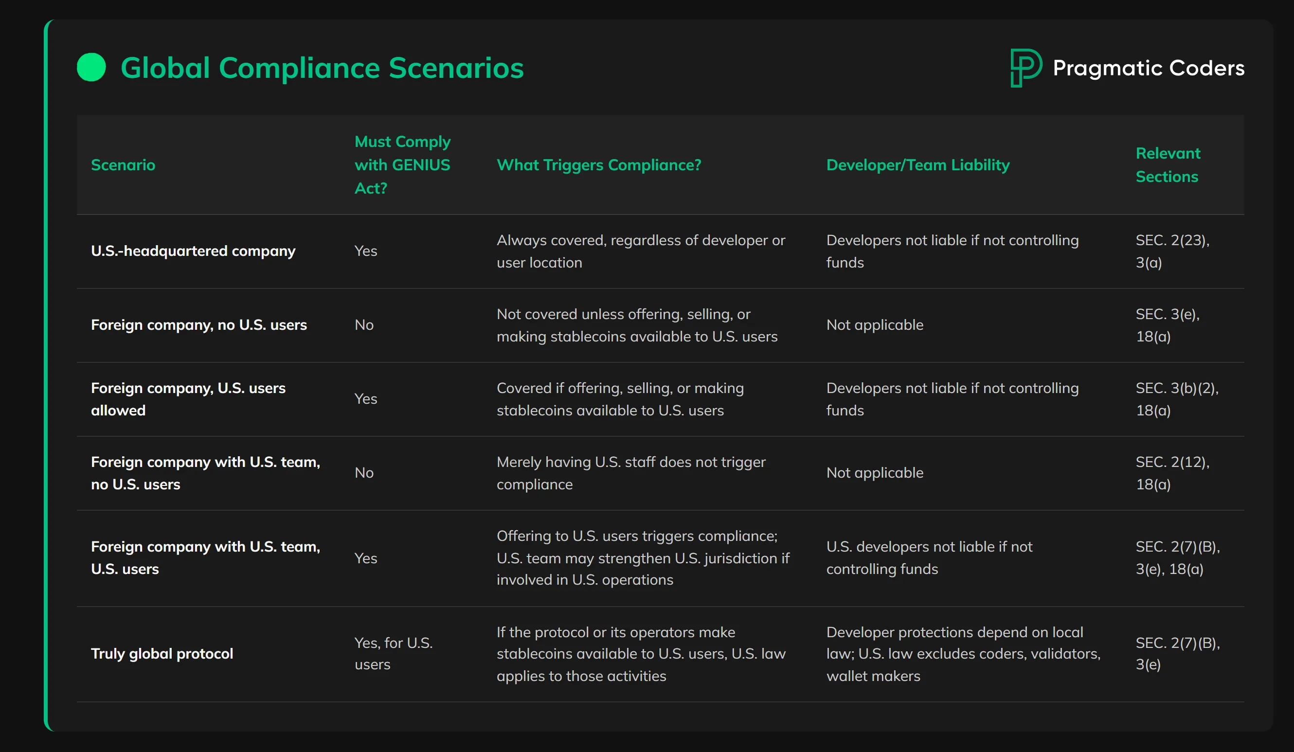This screenshot has width=1294, height=752.
Task: Click the SEC. 2(23), 3(a) reference
Action: [x=1171, y=251]
